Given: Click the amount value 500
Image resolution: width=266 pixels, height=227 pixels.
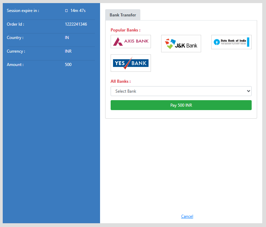Looking at the screenshot, I should click(68, 65).
